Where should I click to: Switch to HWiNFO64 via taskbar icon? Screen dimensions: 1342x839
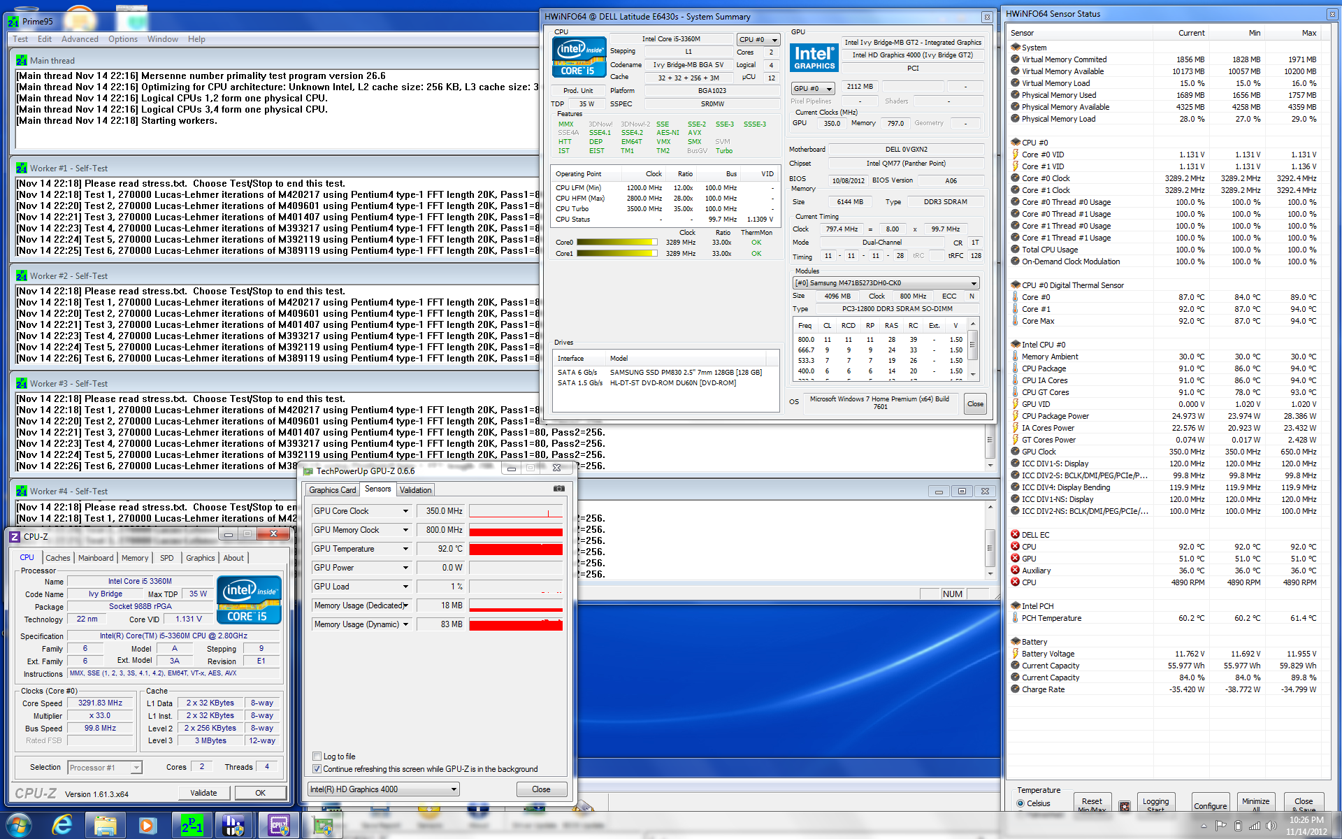[234, 826]
